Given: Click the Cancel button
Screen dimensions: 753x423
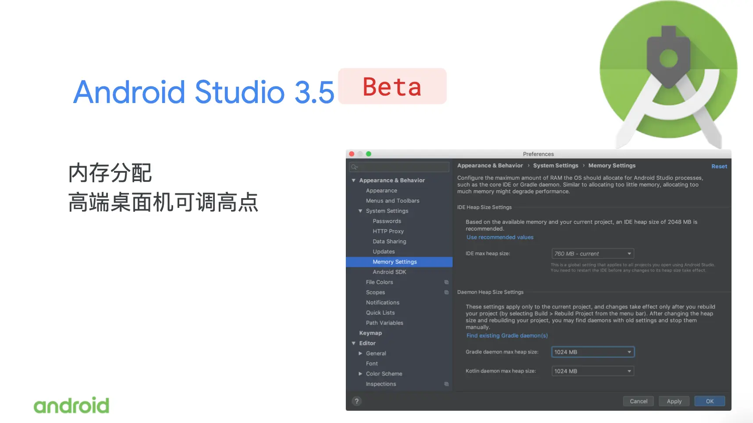Looking at the screenshot, I should 638,401.
